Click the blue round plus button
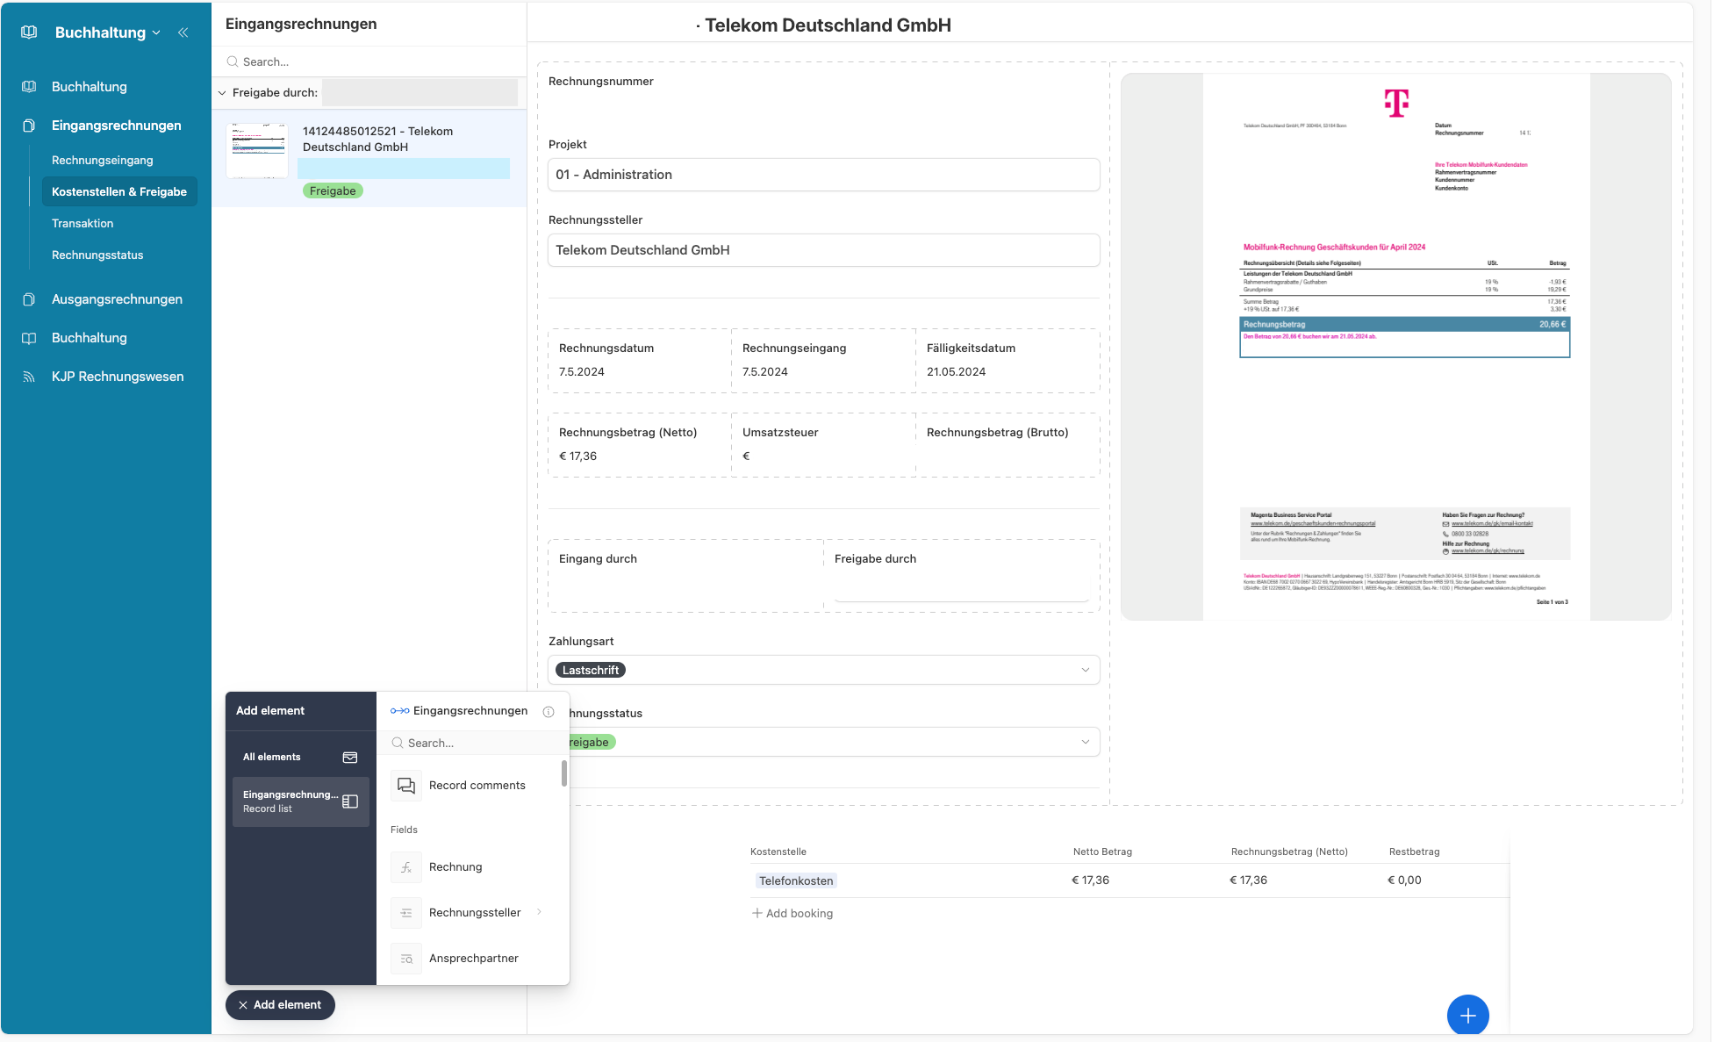Screen dimensions: 1714x1042 pyautogui.click(x=1467, y=1016)
